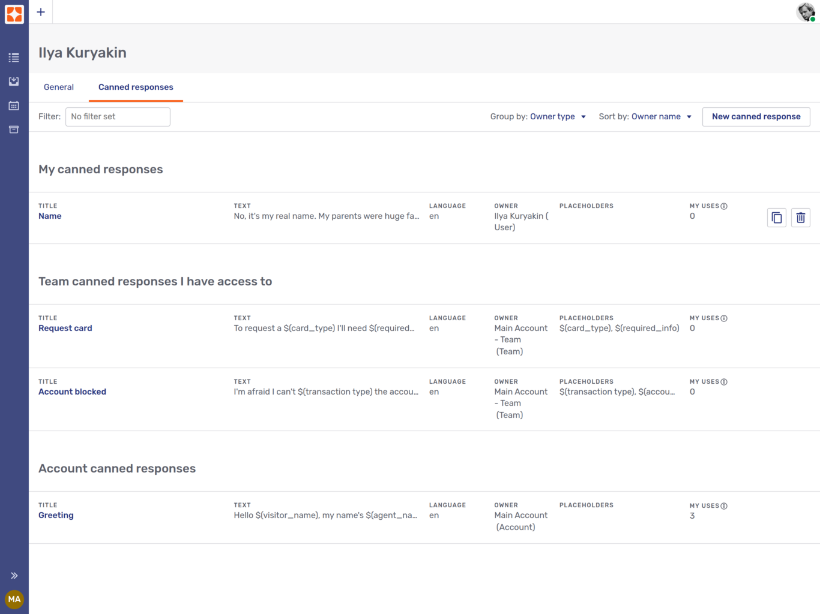Click My Uses info icon for Greeting

pos(724,506)
